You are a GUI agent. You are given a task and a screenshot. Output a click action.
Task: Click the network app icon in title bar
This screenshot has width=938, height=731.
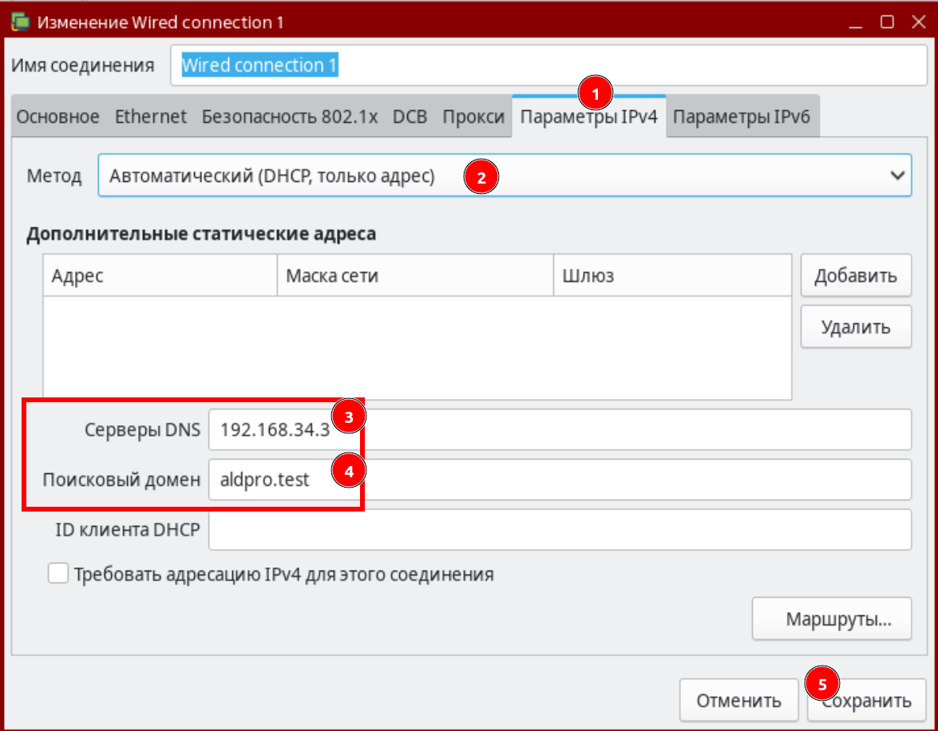click(x=19, y=22)
